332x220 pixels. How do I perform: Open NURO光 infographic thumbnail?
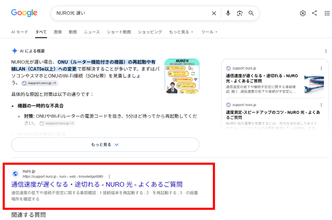point(182,76)
